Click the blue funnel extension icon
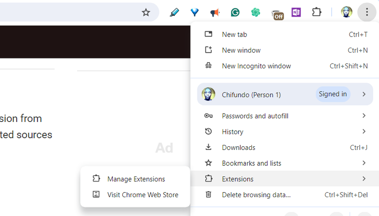Screen dimensions: 379x216 pos(194,12)
